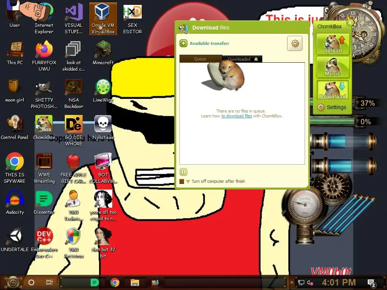The width and height of the screenshot is (387, 290).
Task: Launch the LimeWire desktop icon
Action: (x=103, y=91)
